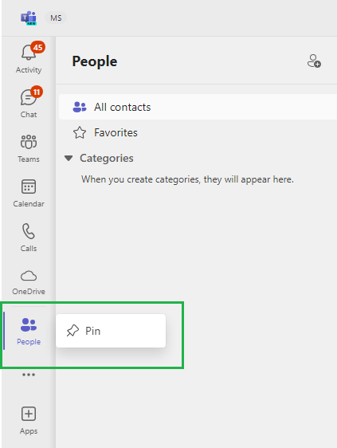337x448 pixels.
Task: Open the Calls app
Action: 29,237
